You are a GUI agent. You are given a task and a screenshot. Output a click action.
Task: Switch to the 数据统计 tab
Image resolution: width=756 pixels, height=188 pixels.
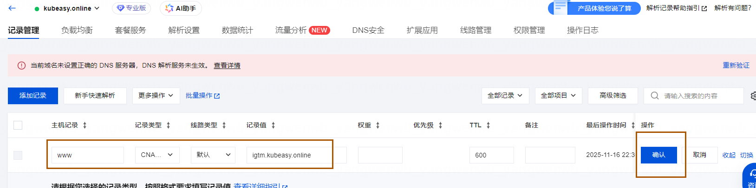(237, 30)
